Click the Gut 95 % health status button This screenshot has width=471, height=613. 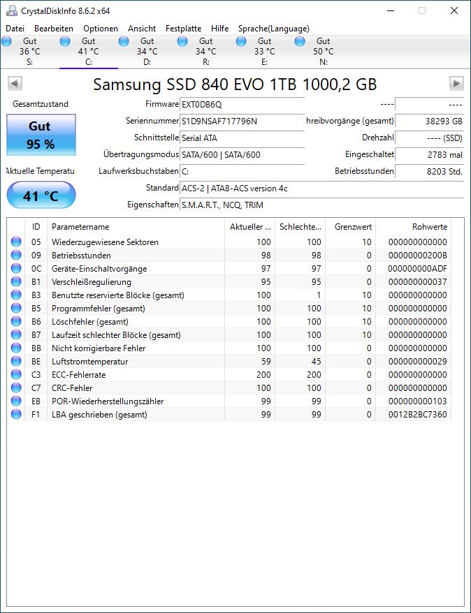point(41,135)
